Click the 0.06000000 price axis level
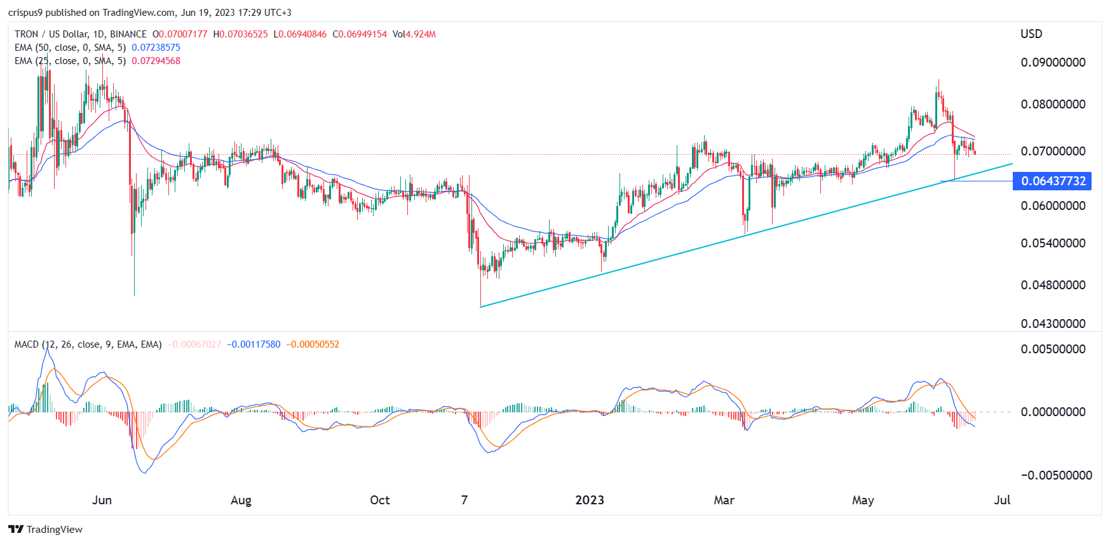 pos(1053,206)
